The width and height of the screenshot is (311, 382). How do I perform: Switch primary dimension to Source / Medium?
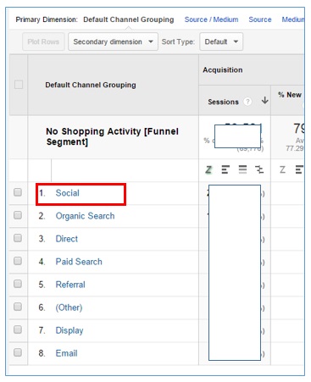pos(211,19)
